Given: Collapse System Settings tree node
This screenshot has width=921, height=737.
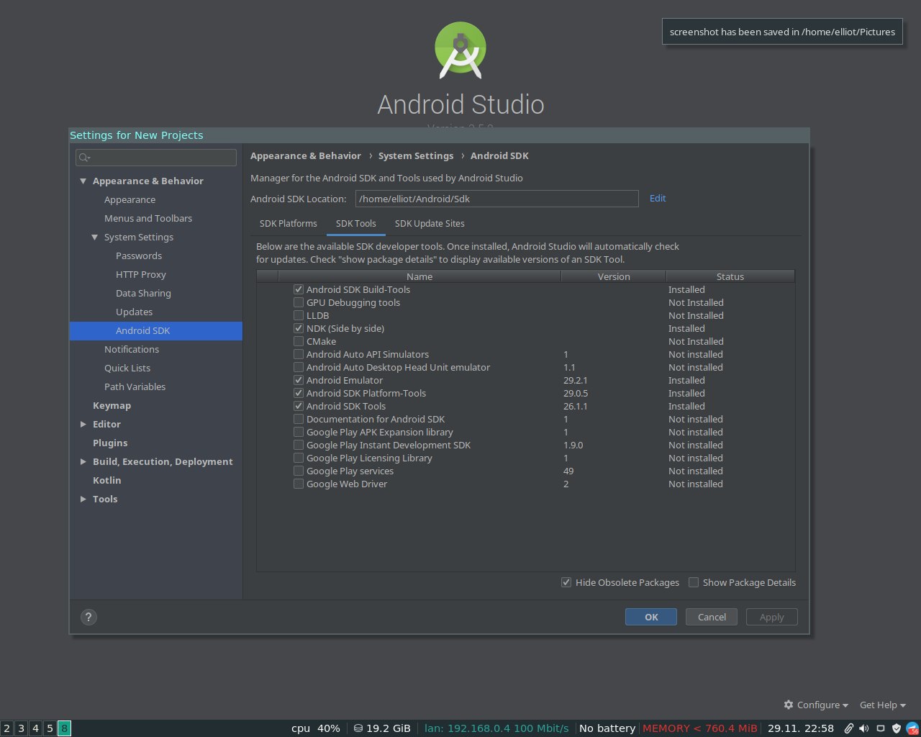Looking at the screenshot, I should [95, 237].
